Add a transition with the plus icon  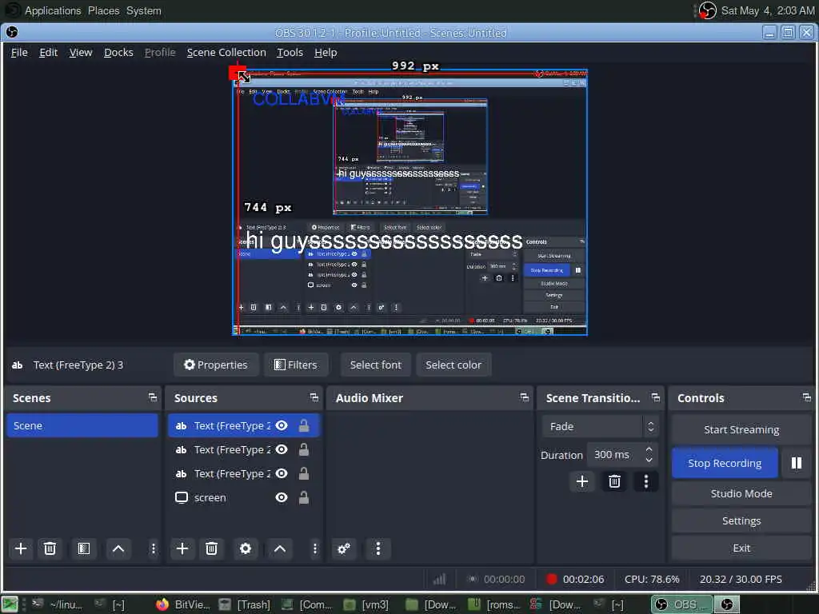click(582, 481)
